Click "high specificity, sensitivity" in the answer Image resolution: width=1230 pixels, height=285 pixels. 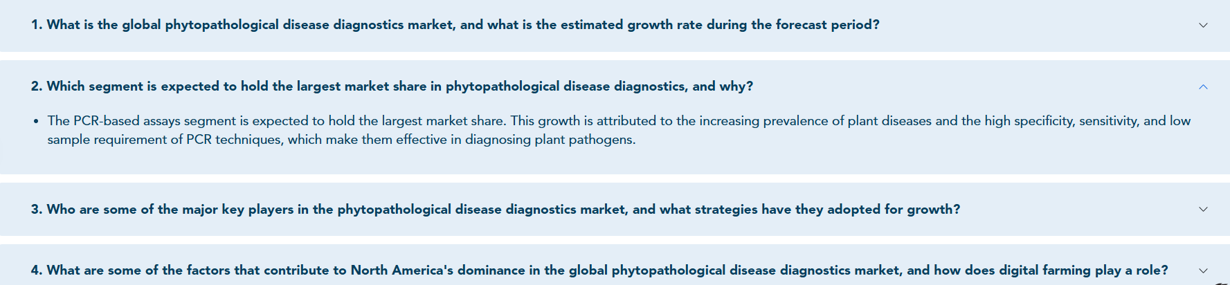1061,121
